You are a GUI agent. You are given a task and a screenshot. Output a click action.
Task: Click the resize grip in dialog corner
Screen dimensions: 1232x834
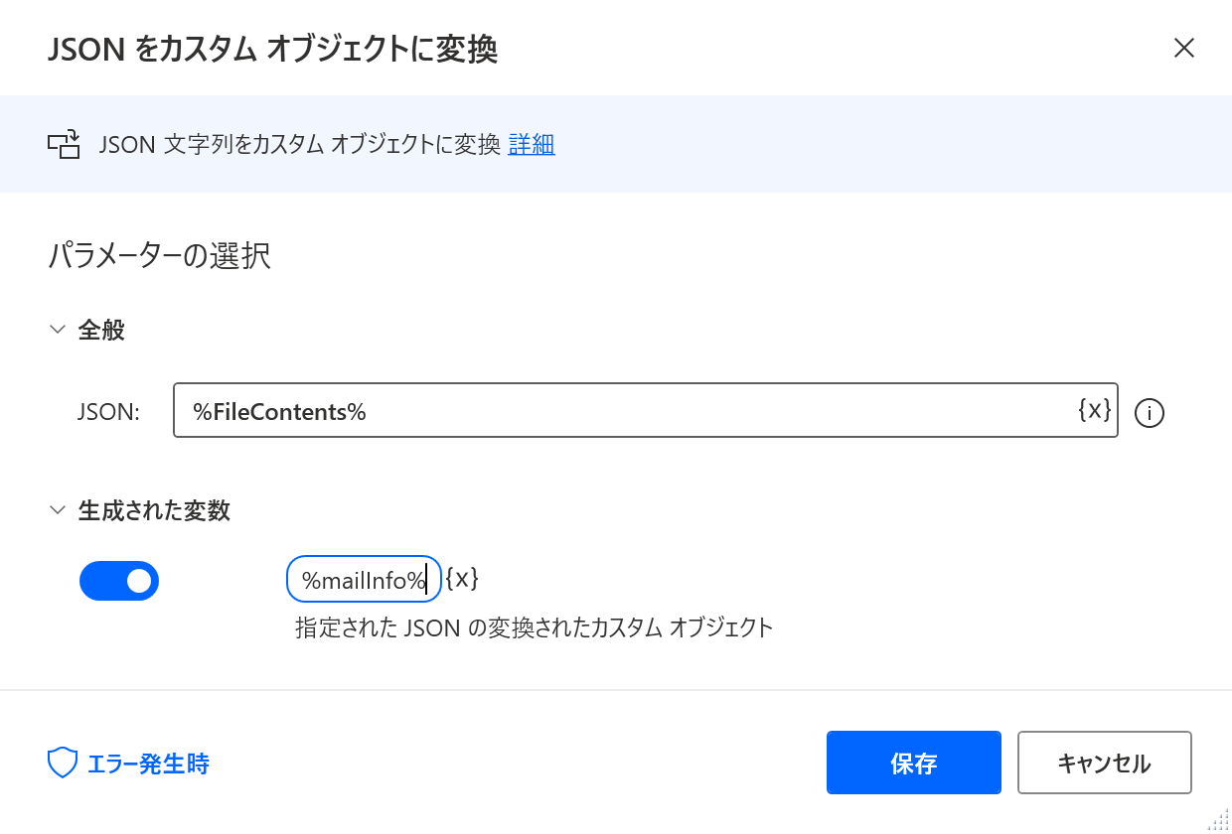pos(1219,820)
